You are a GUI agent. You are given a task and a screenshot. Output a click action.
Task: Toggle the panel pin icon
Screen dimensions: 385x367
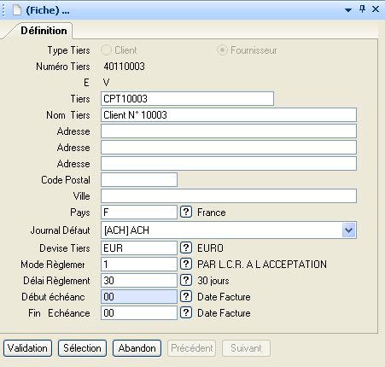coord(362,9)
